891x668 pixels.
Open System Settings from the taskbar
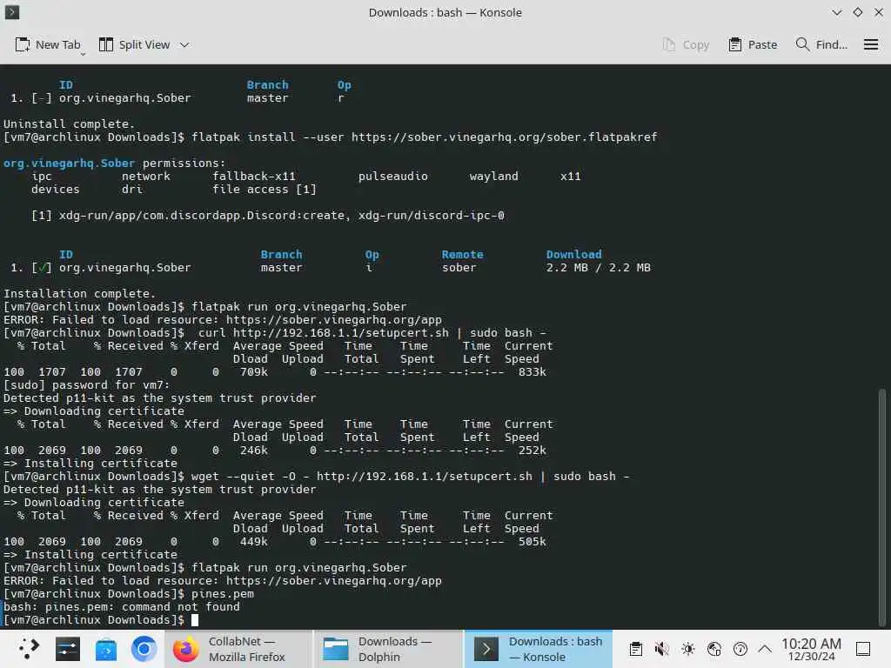68,649
